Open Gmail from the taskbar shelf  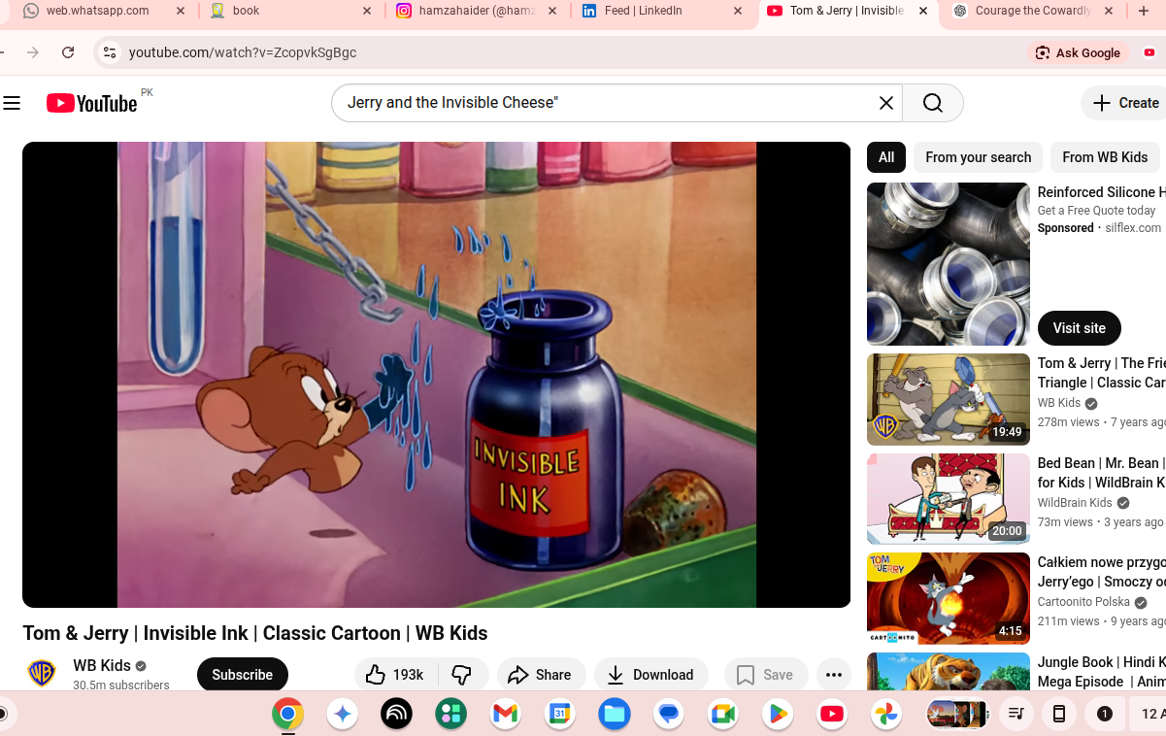pos(505,715)
